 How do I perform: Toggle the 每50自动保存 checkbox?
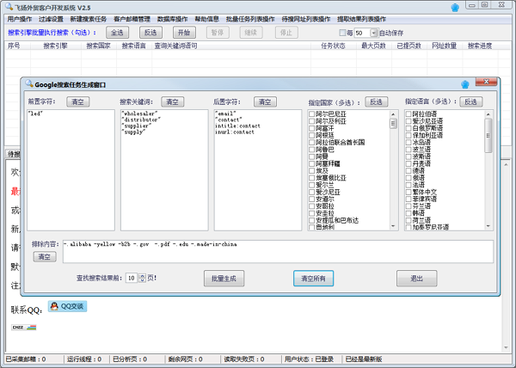tap(342, 33)
